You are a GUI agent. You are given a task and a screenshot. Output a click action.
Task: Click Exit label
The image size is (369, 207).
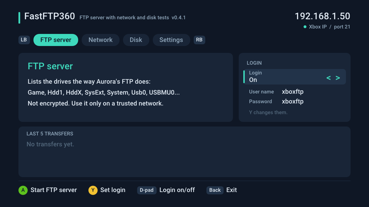click(x=231, y=190)
